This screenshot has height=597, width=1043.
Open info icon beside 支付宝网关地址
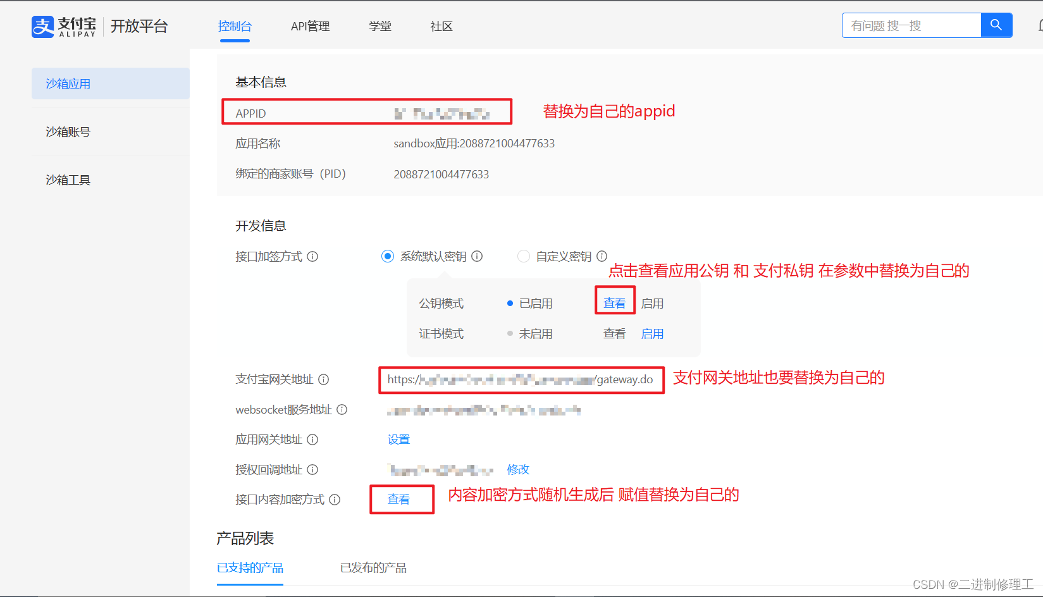(324, 379)
